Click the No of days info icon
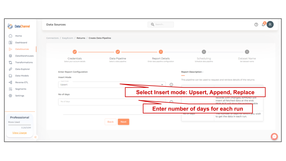 coord(171,102)
